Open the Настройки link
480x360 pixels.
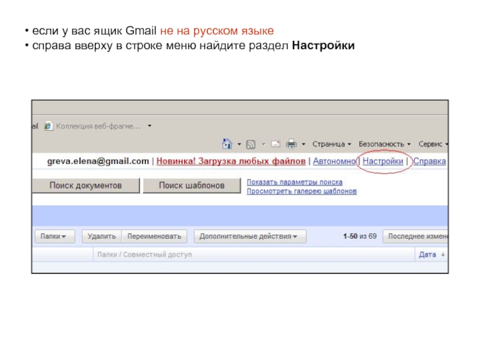[x=383, y=161]
